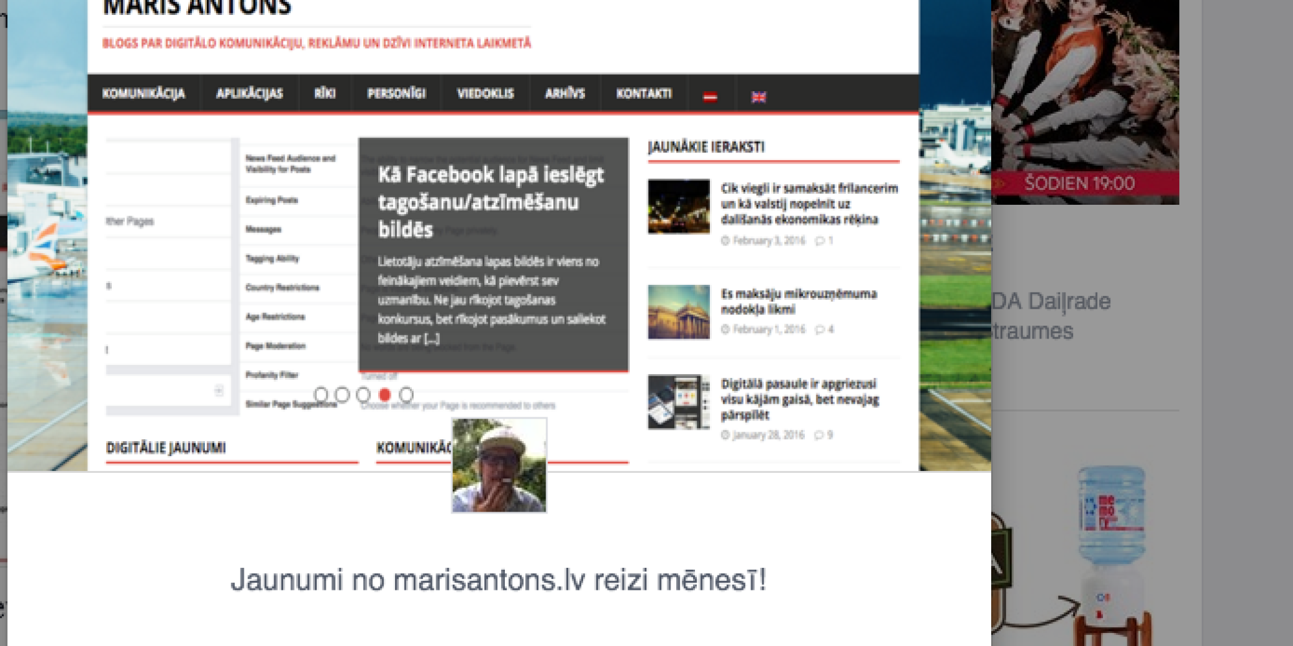The width and height of the screenshot is (1293, 646).
Task: Open the article 'Cik viegli ir samaksāt frilancerim'
Action: click(x=809, y=203)
